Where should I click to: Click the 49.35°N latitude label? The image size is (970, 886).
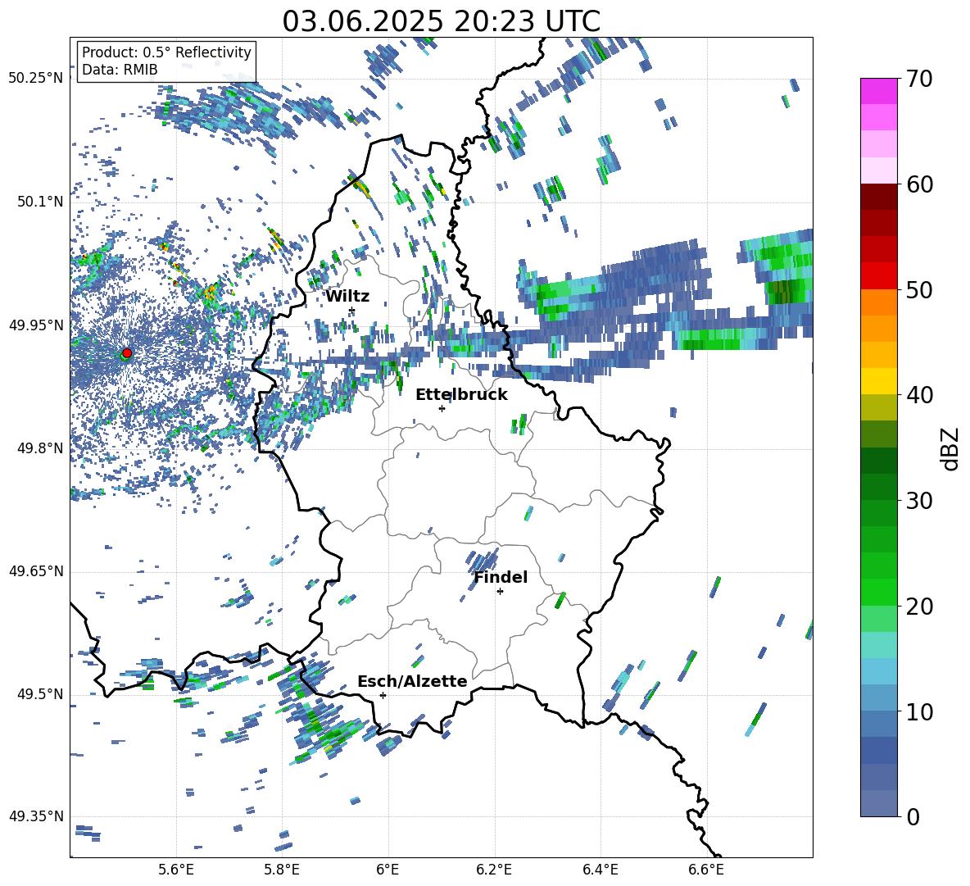coord(36,816)
